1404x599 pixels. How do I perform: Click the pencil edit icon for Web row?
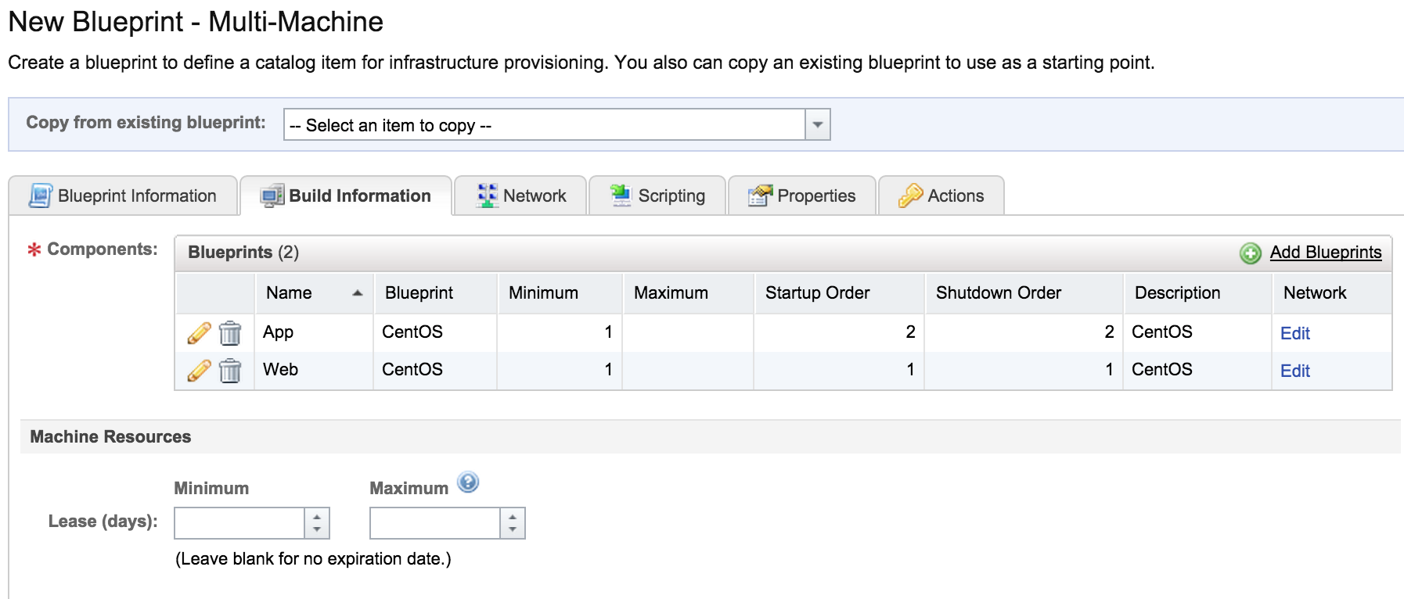pyautogui.click(x=199, y=371)
